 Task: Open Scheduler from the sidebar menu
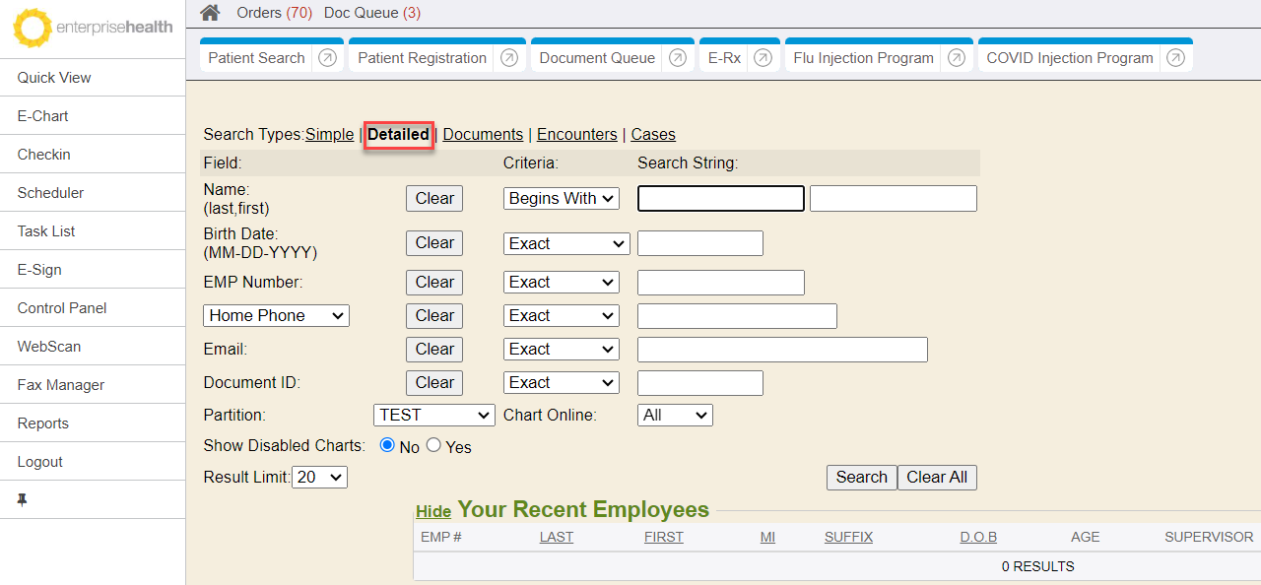(x=50, y=193)
